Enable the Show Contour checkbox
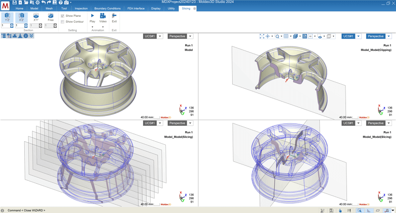This screenshot has height=213, width=396. [62, 22]
